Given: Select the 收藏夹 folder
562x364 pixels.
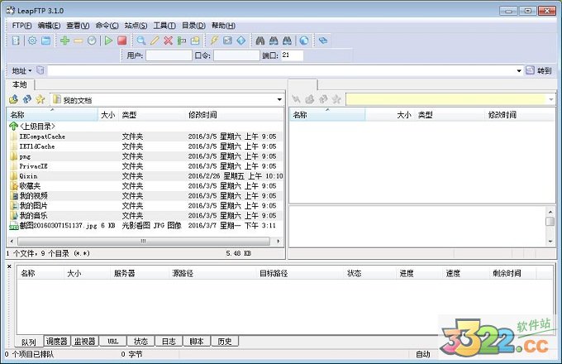Looking at the screenshot, I should click(x=30, y=186).
